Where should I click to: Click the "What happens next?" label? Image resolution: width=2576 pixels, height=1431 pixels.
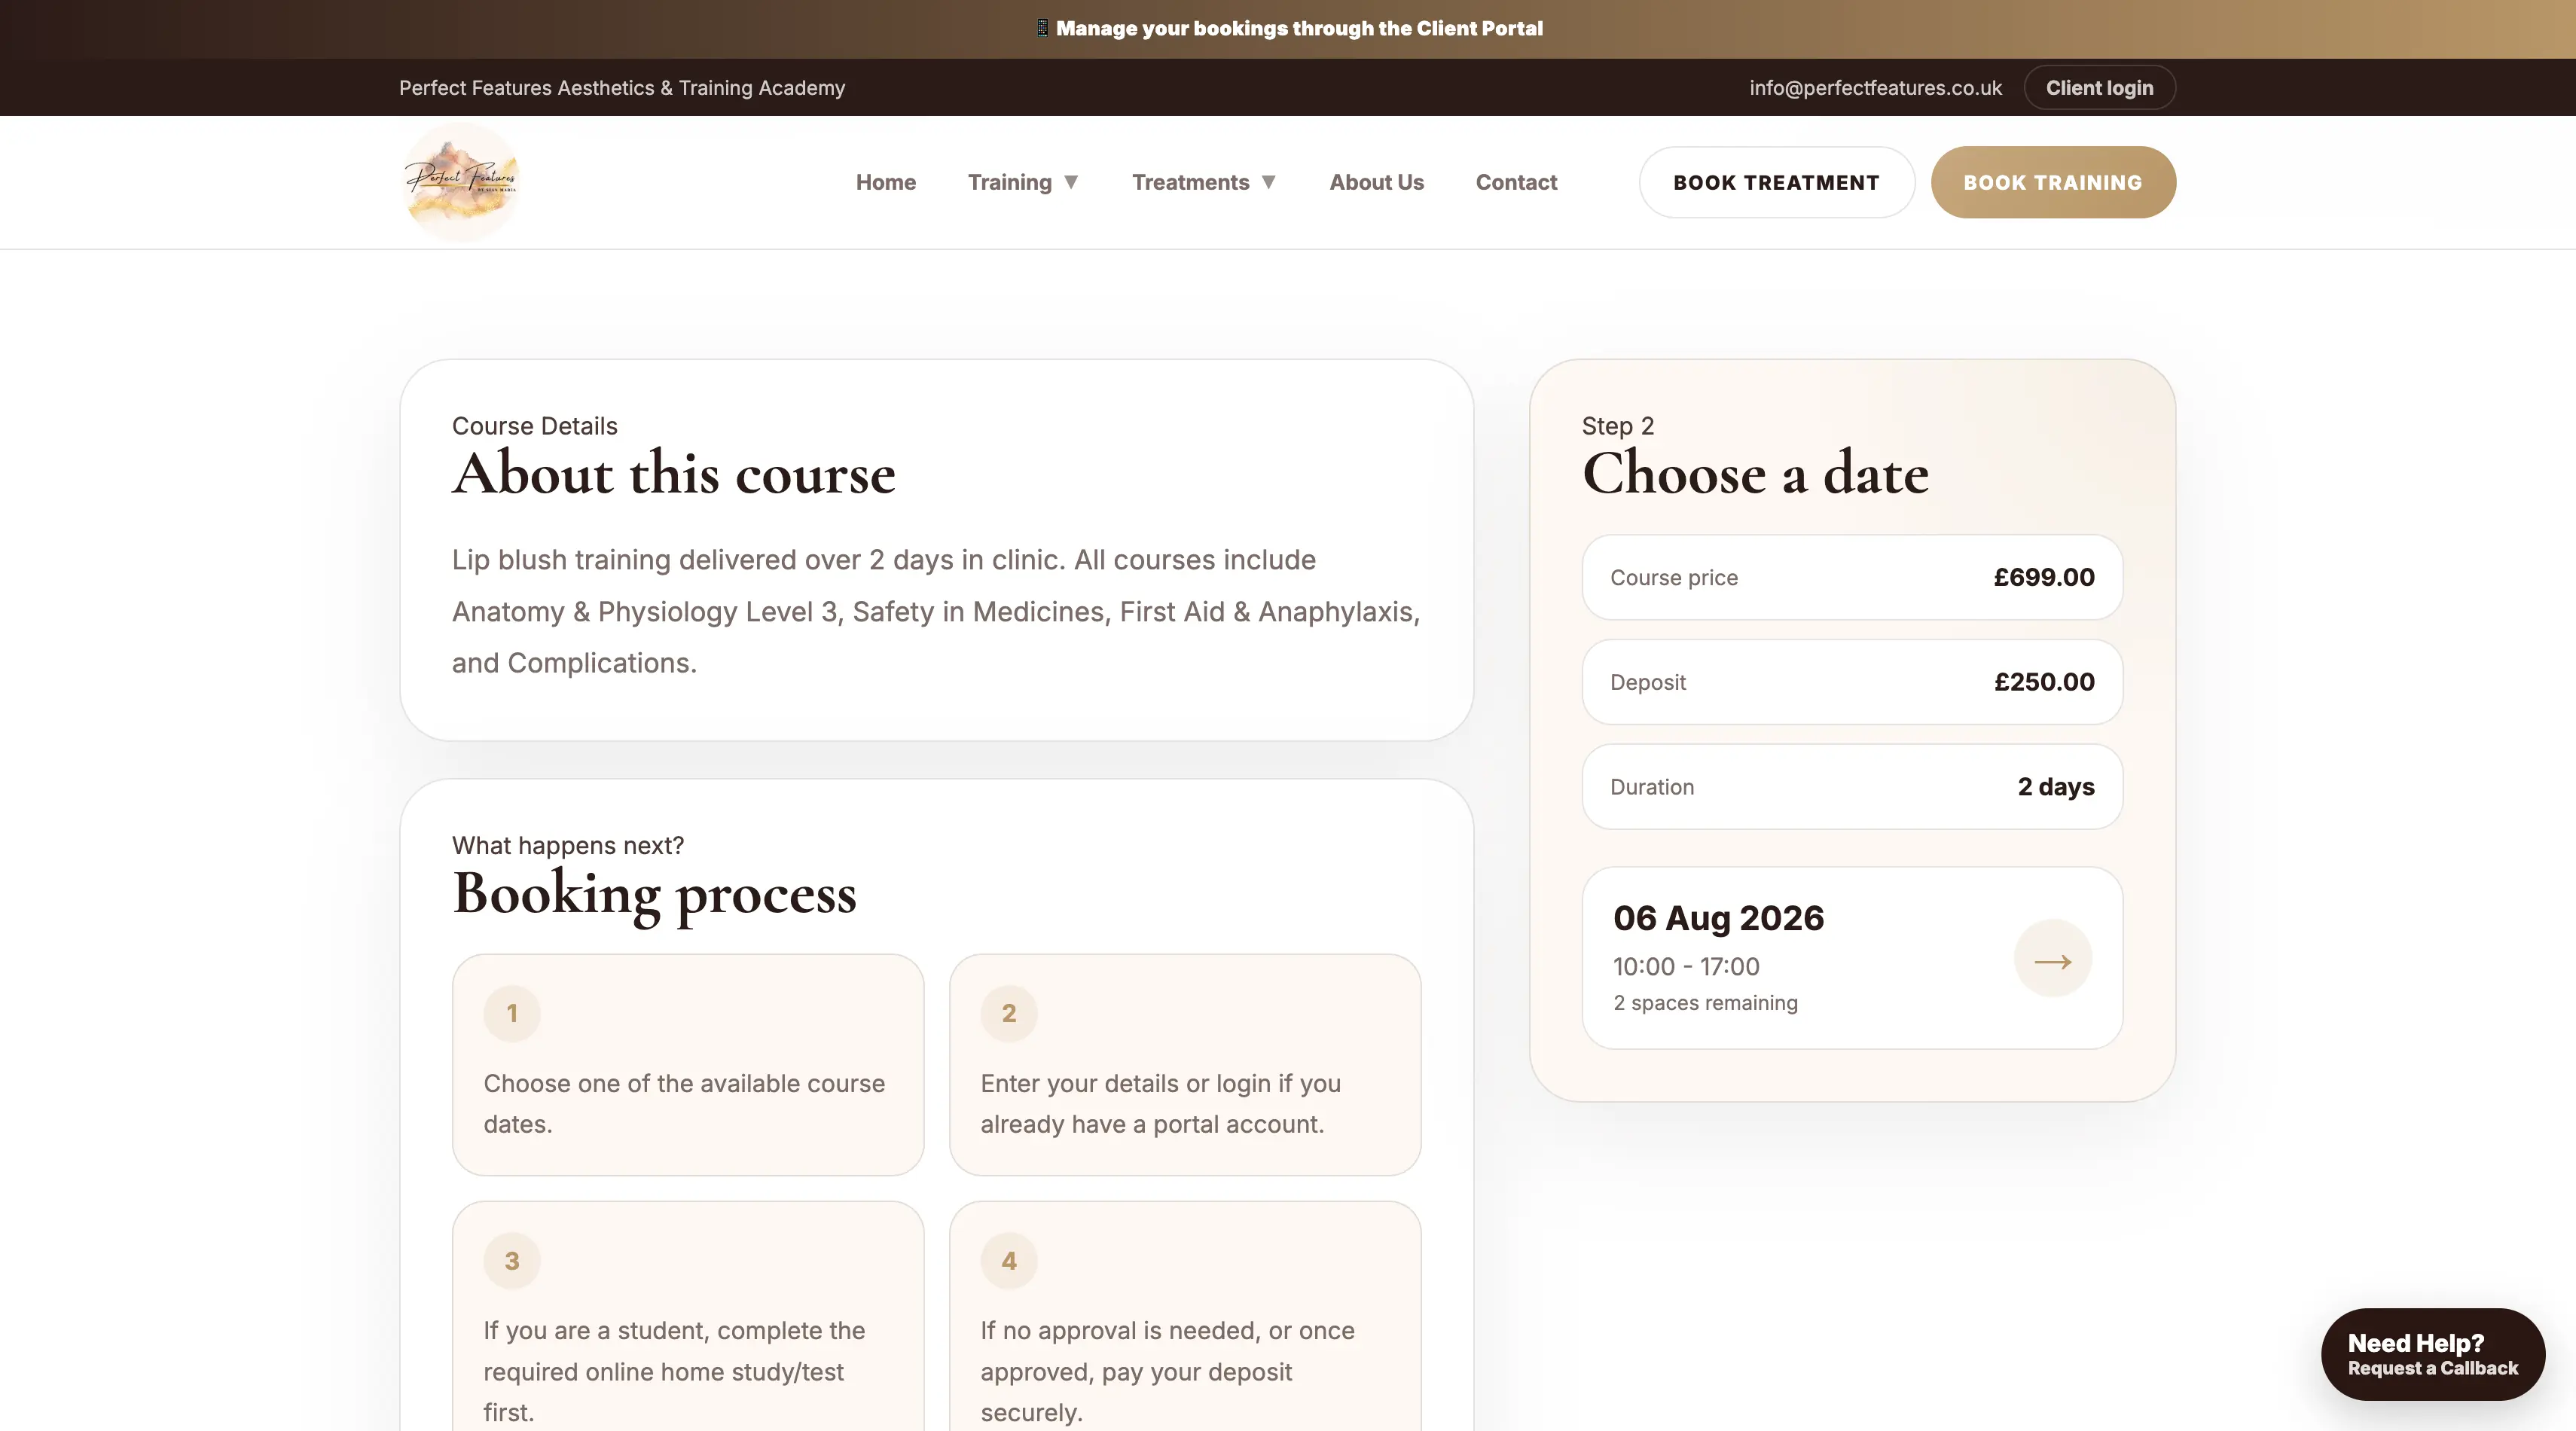[568, 846]
